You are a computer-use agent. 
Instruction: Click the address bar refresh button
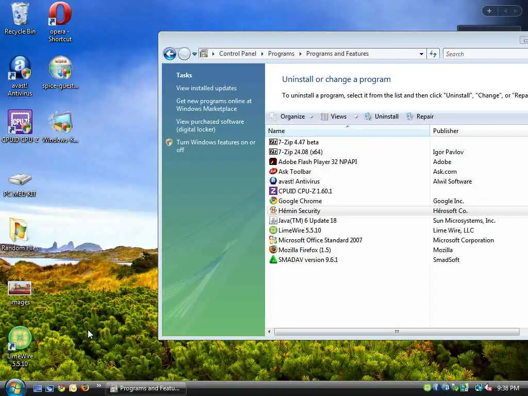click(x=433, y=54)
